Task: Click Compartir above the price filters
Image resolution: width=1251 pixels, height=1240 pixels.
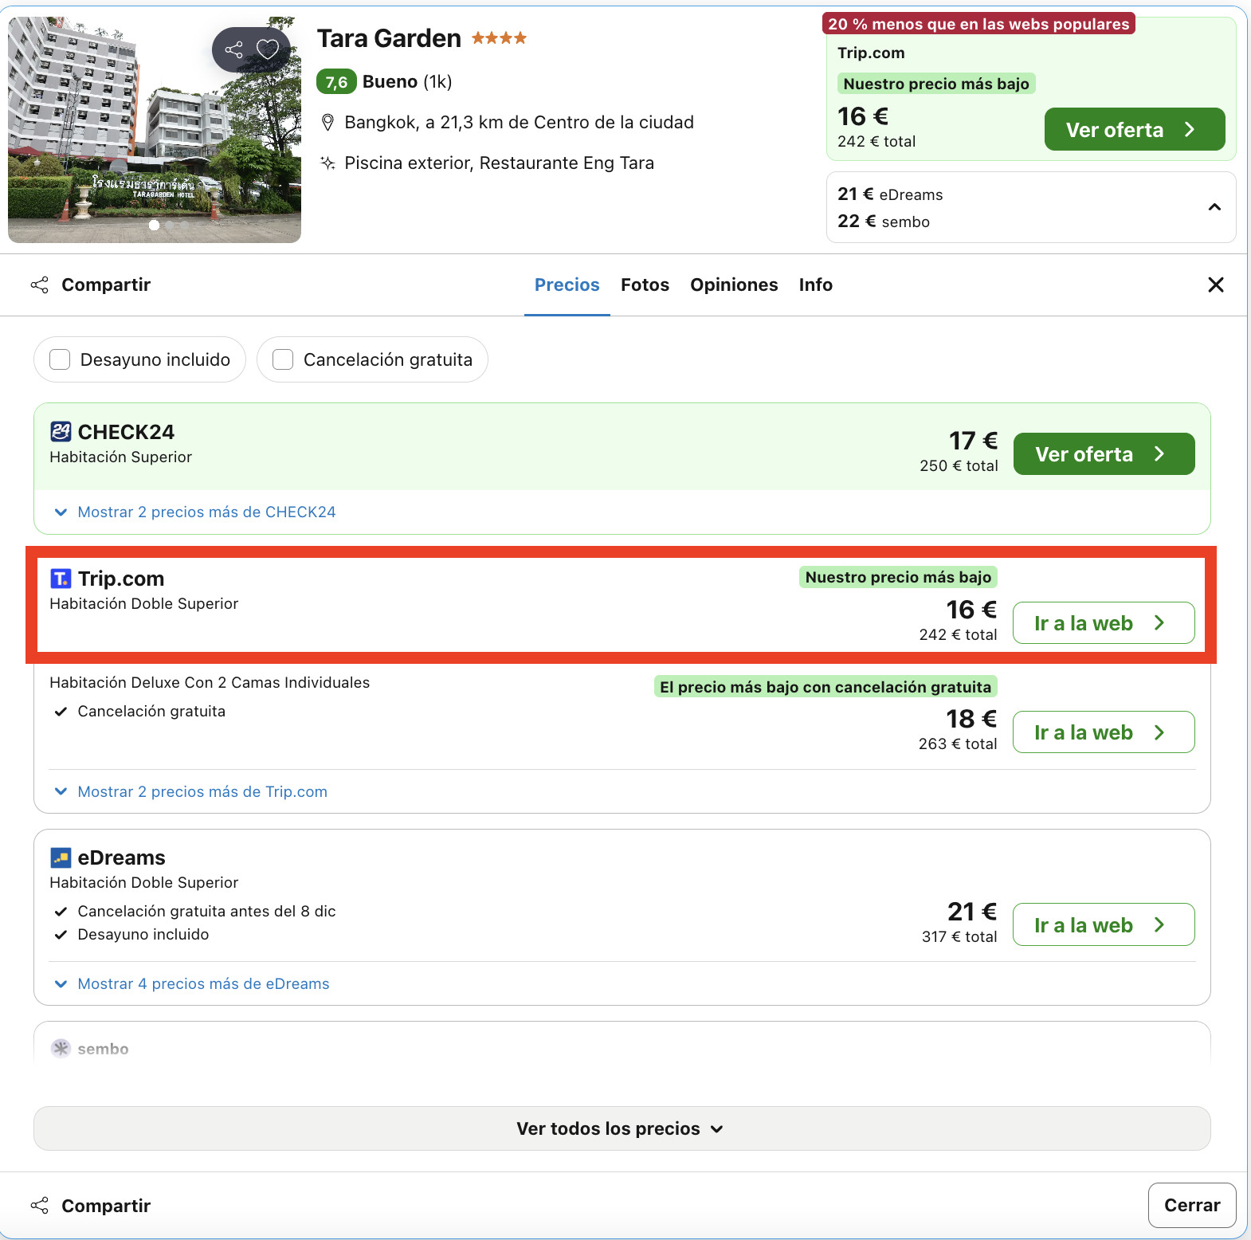Action: click(x=91, y=284)
